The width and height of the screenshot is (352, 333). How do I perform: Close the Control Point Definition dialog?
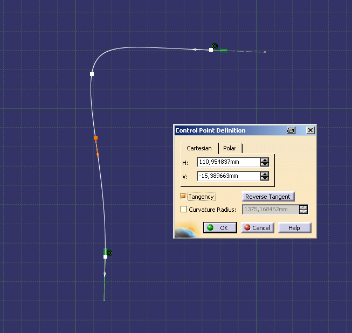point(310,130)
